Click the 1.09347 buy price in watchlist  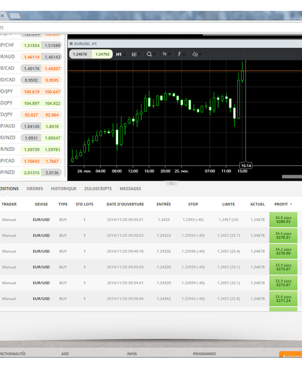coord(52,138)
